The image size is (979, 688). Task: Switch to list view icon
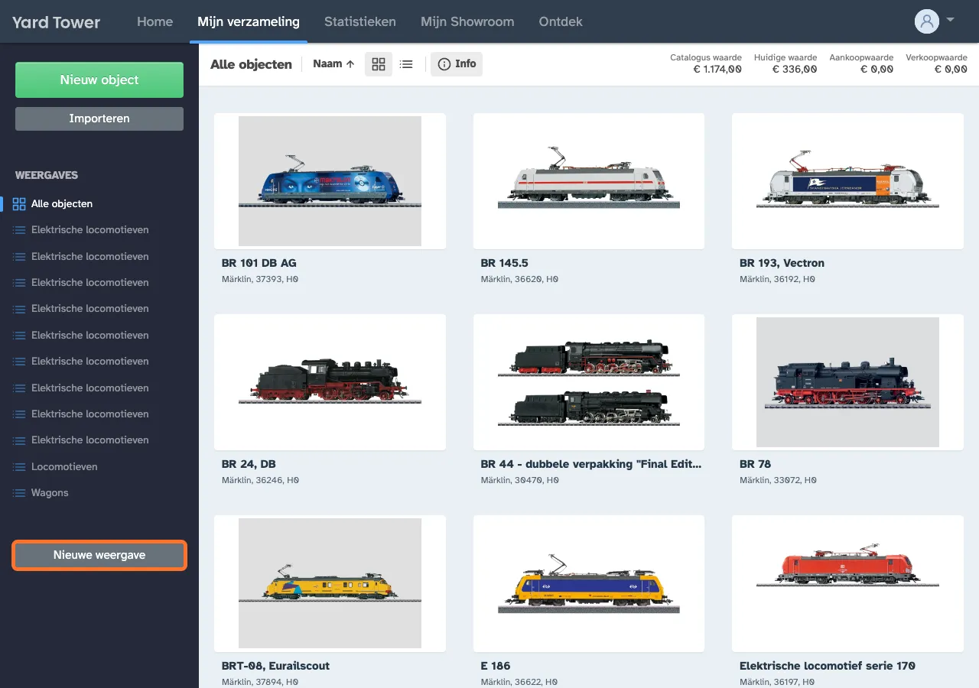pos(406,64)
